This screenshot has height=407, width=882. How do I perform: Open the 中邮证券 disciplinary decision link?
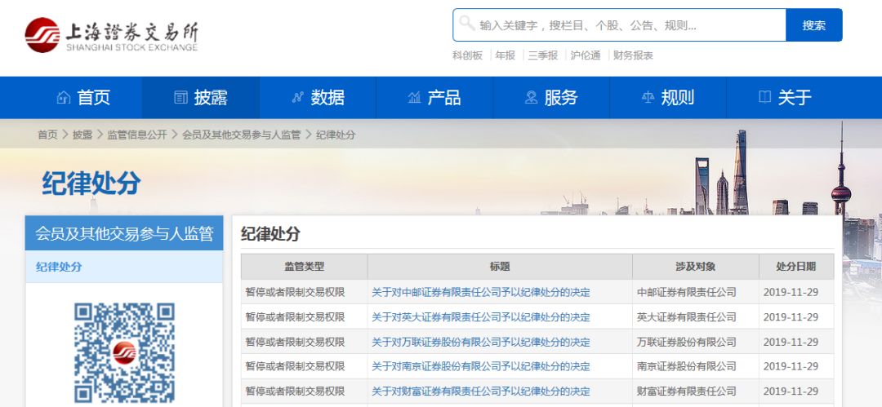pyautogui.click(x=481, y=292)
